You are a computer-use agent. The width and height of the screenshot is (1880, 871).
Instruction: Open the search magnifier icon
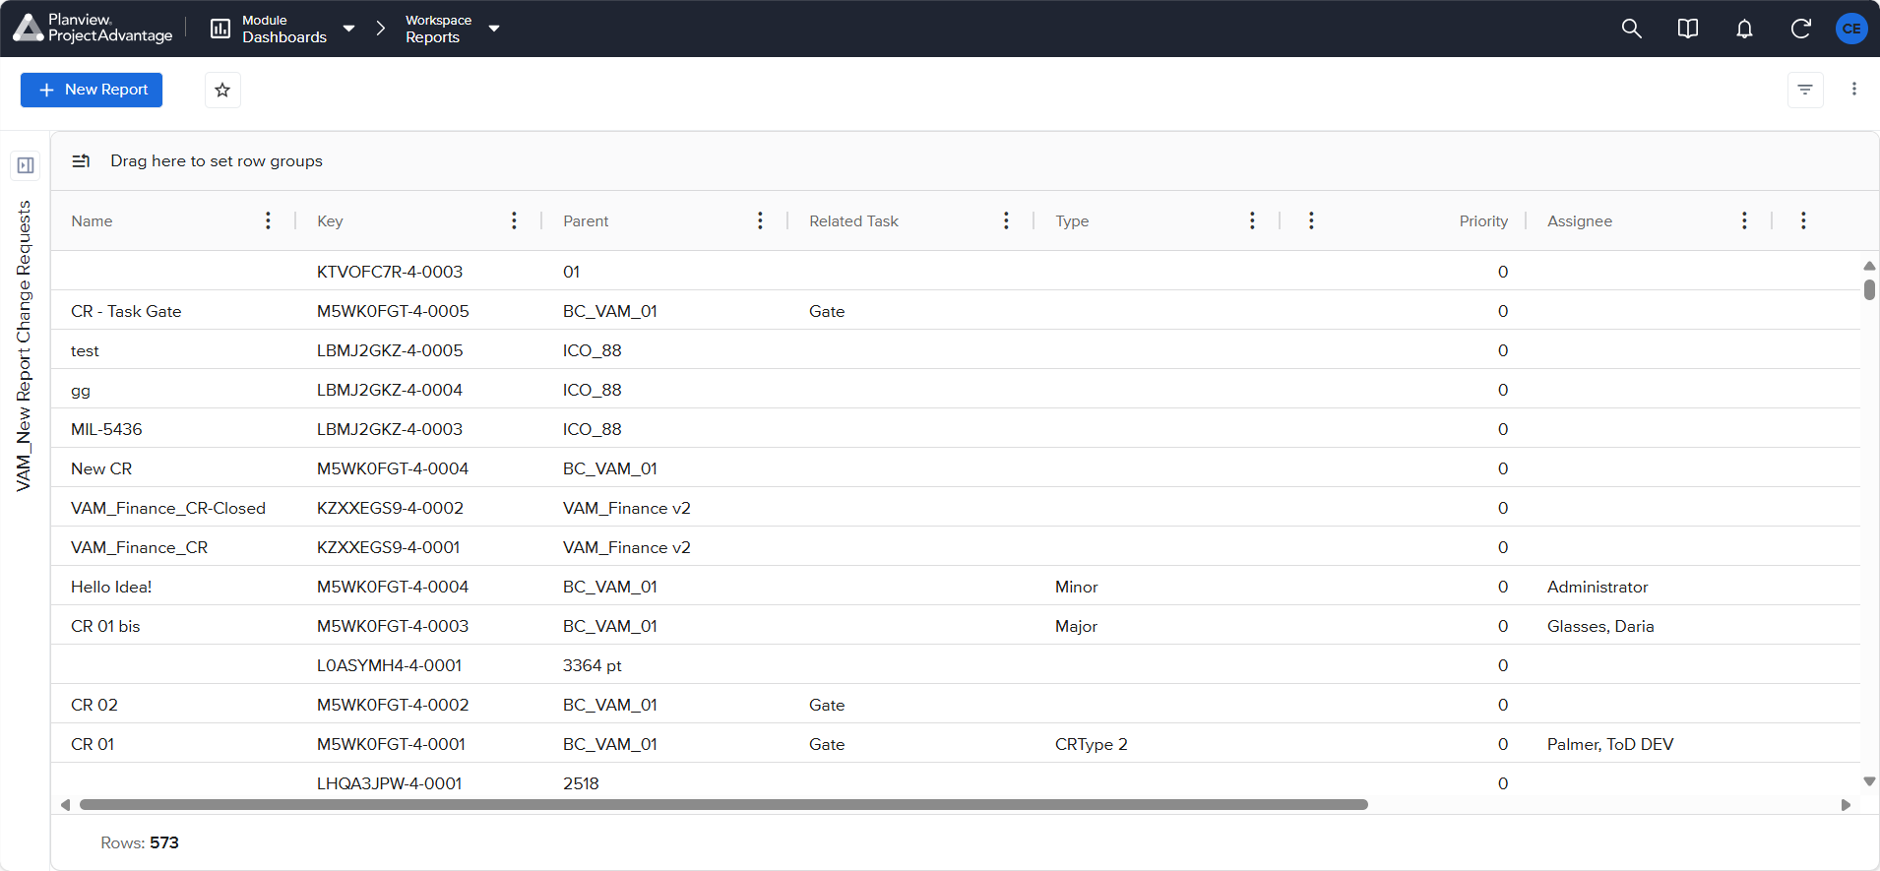coord(1631,29)
